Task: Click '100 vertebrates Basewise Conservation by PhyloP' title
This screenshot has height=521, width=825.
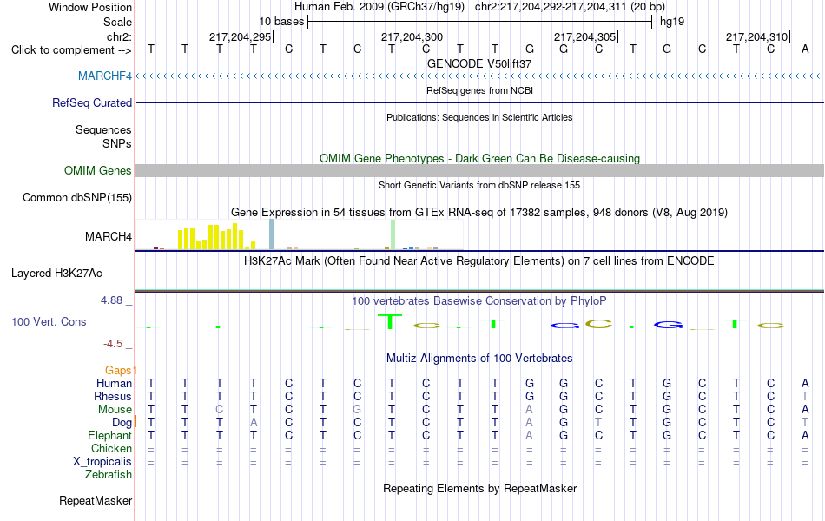Action: coord(479,301)
